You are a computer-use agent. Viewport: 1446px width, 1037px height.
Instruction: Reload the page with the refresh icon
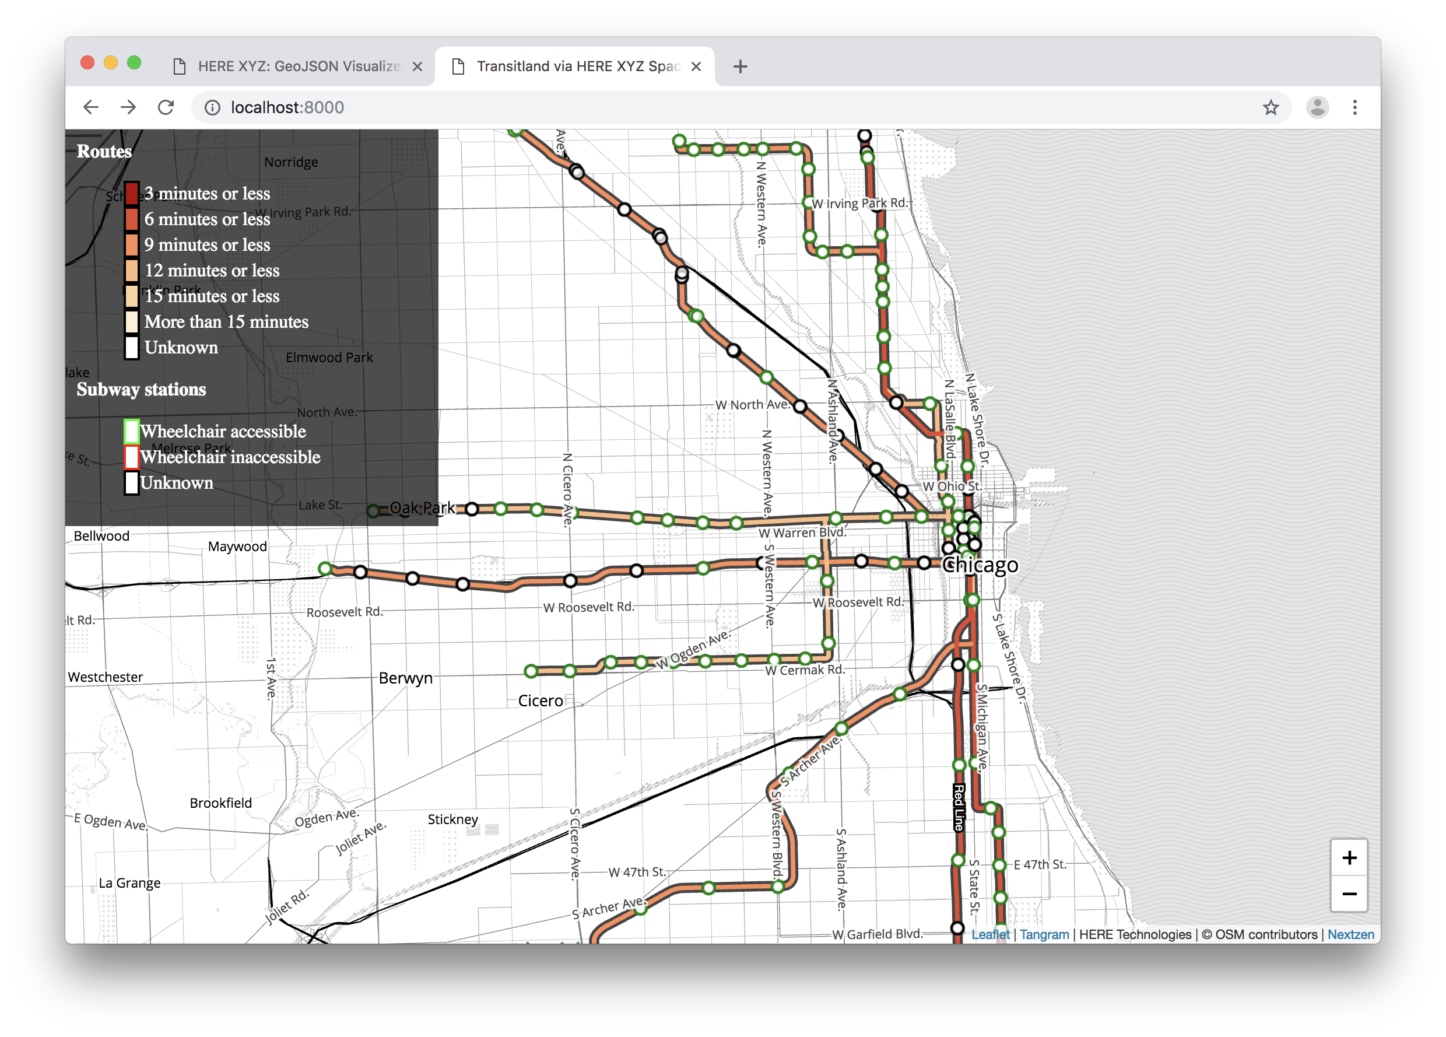[x=166, y=107]
